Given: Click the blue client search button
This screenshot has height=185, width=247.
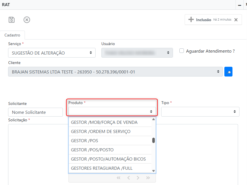Looking at the screenshot, I should [x=228, y=72].
